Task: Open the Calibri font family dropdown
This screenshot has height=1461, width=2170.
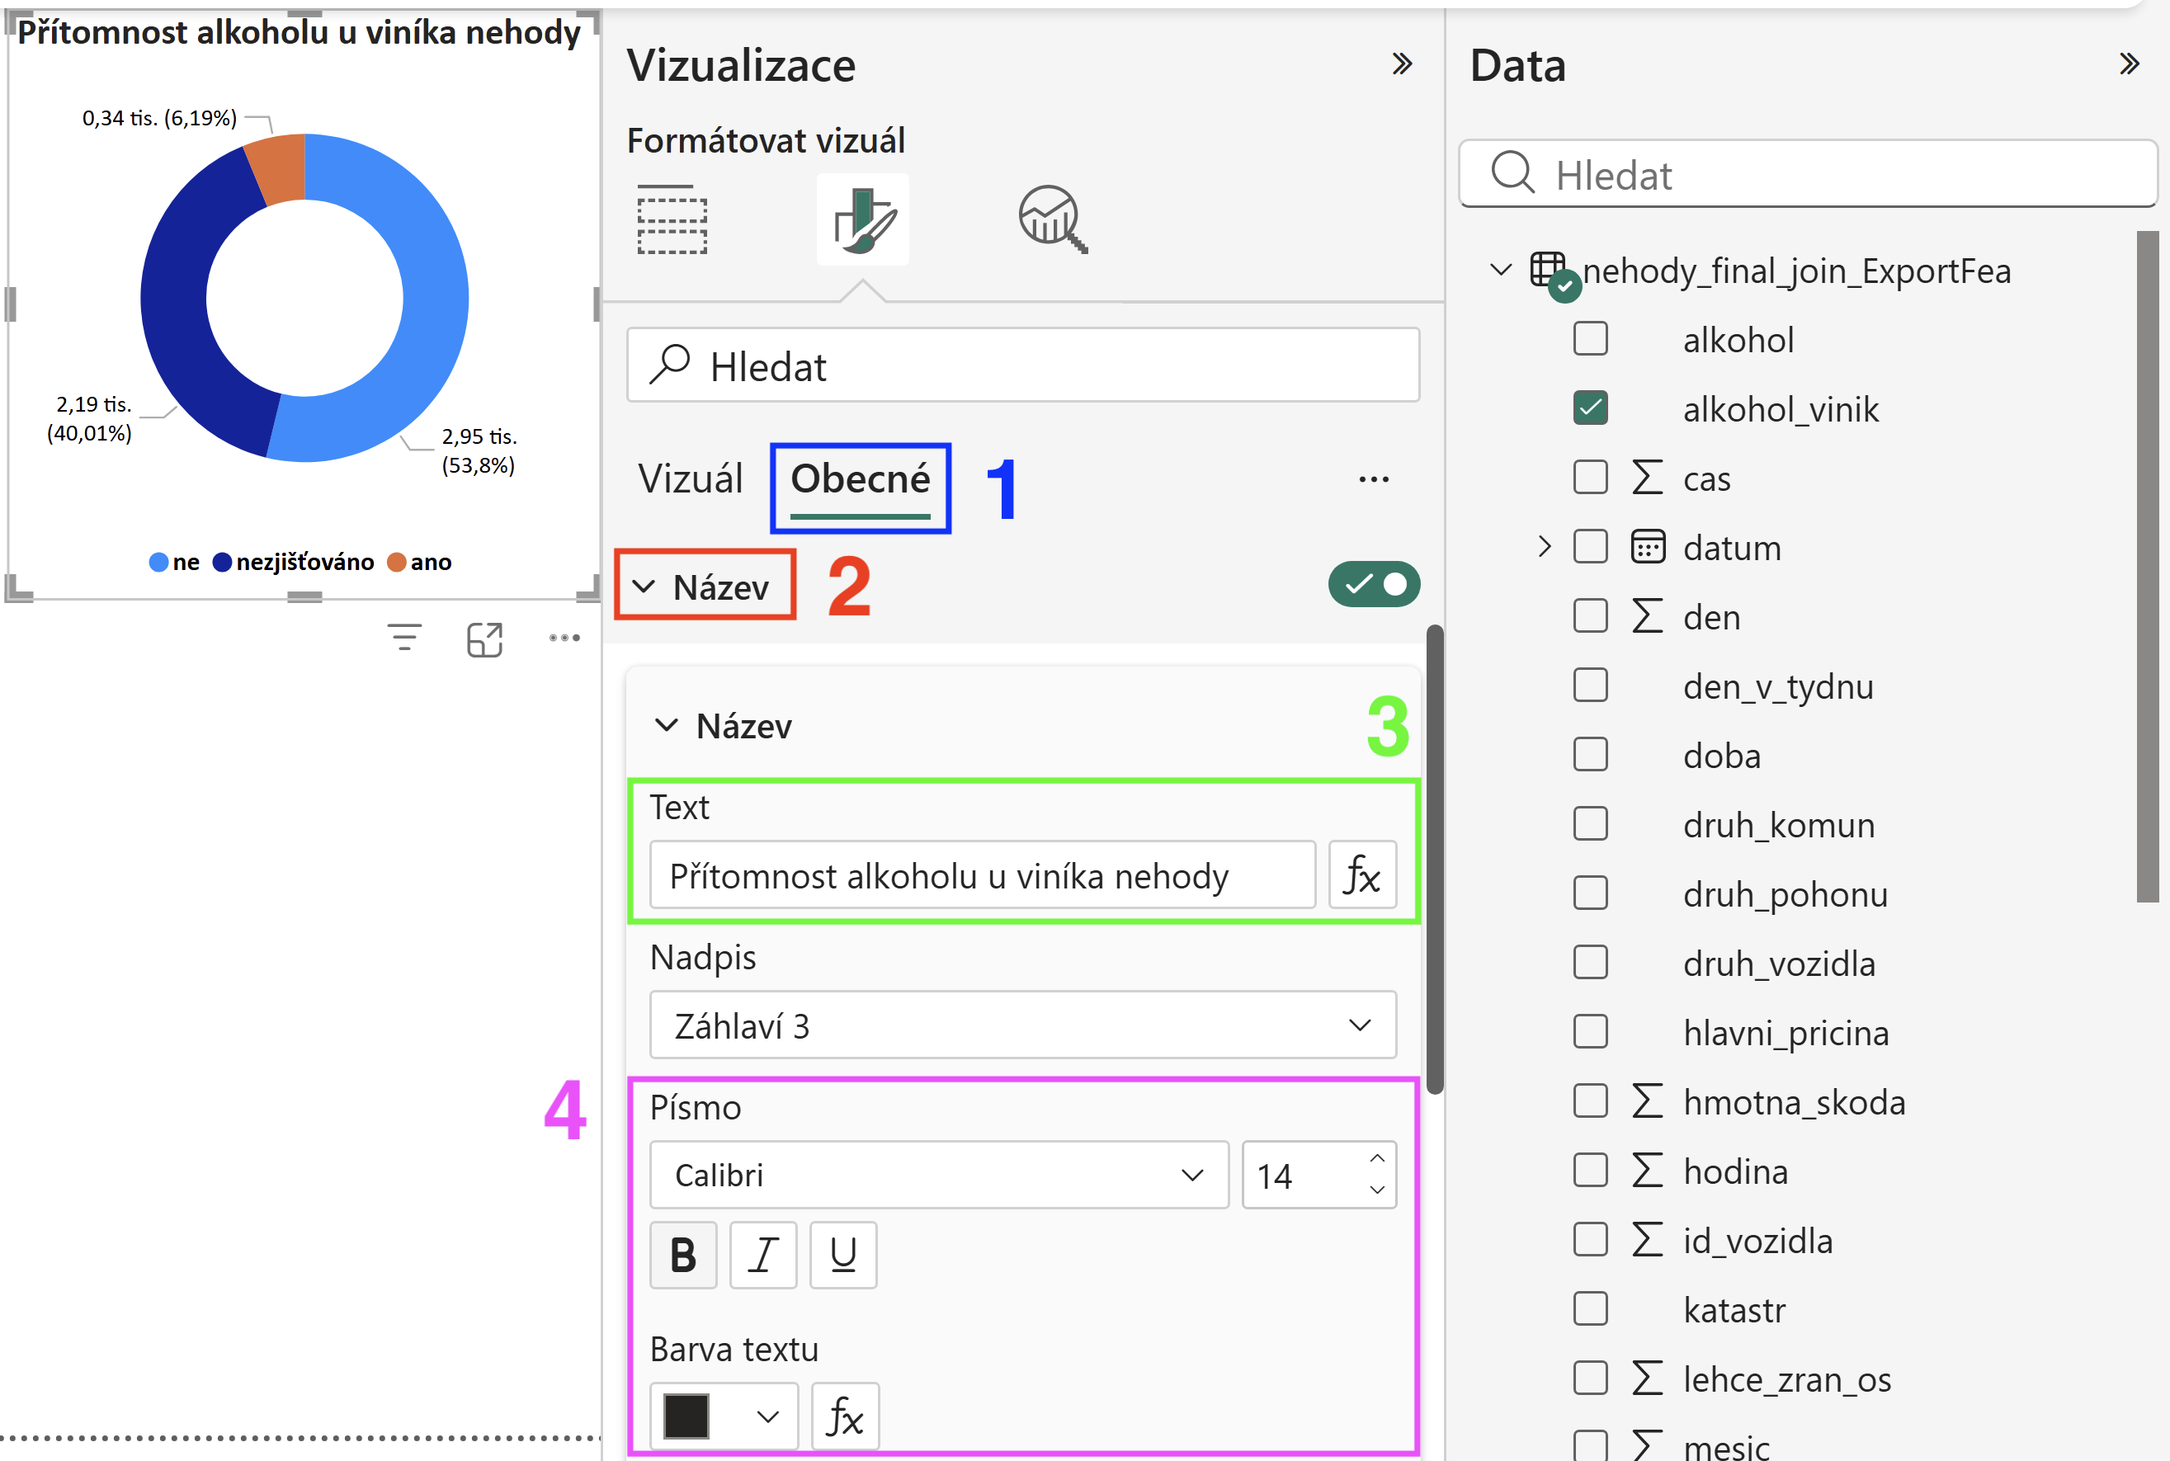Action: click(x=939, y=1175)
